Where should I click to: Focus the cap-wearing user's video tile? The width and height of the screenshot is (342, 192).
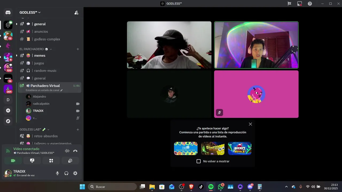click(x=169, y=45)
